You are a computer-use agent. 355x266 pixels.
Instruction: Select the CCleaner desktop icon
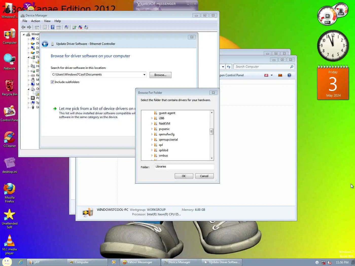click(x=9, y=139)
